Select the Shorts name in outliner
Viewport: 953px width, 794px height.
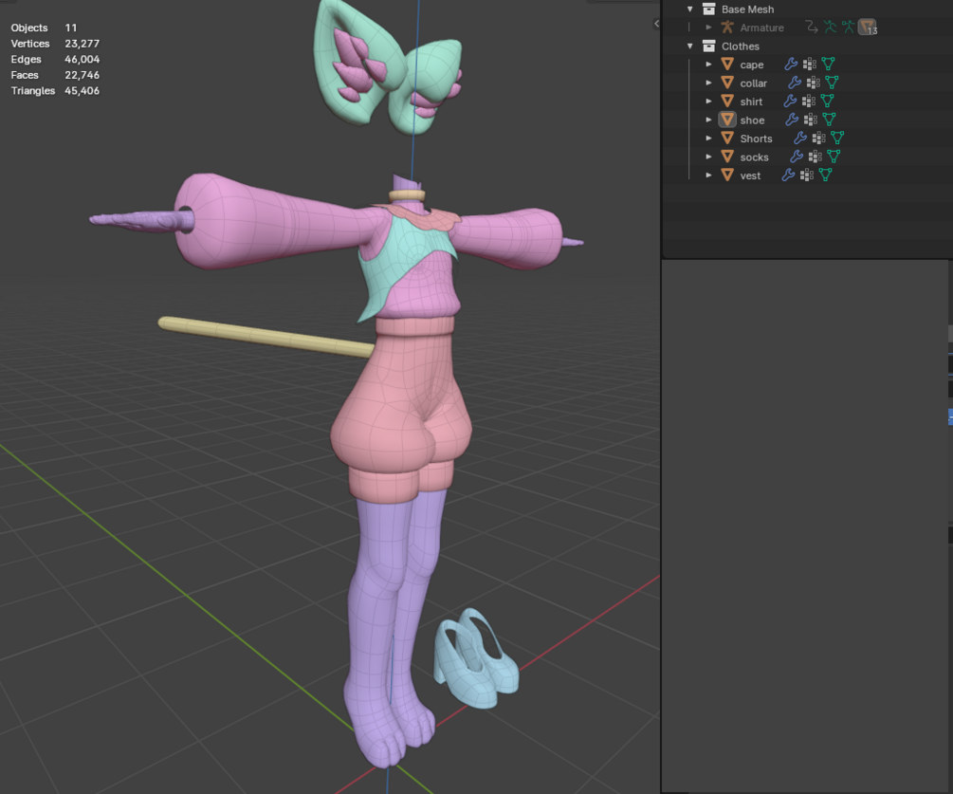tap(756, 138)
